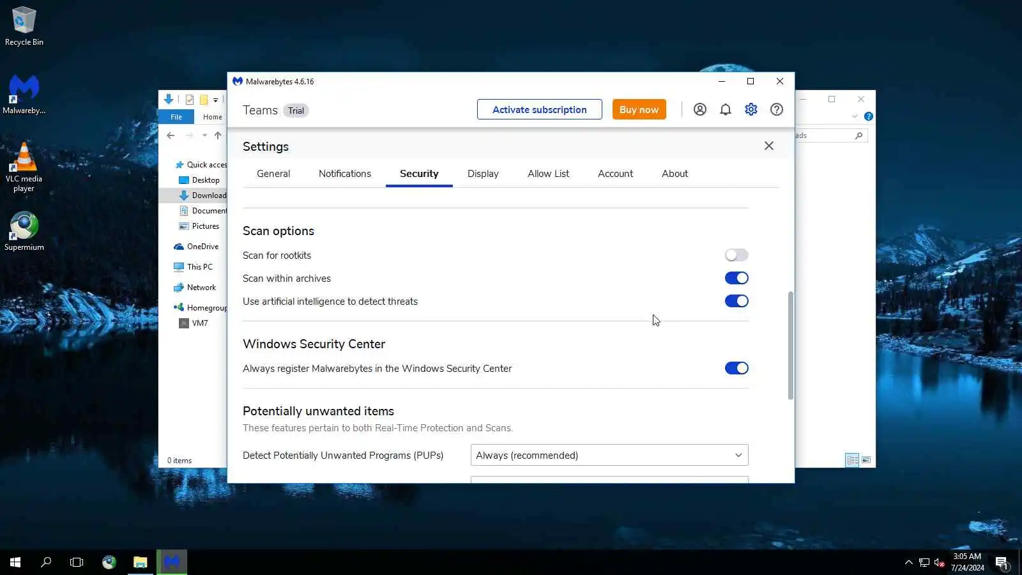
Task: Click the Properties icon in Explorer quick toolbar
Action: [x=190, y=100]
